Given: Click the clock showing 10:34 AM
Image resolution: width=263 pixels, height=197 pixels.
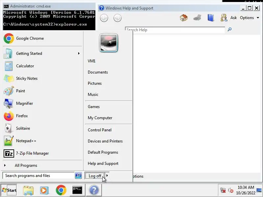Looking at the screenshot, I should point(246,187).
